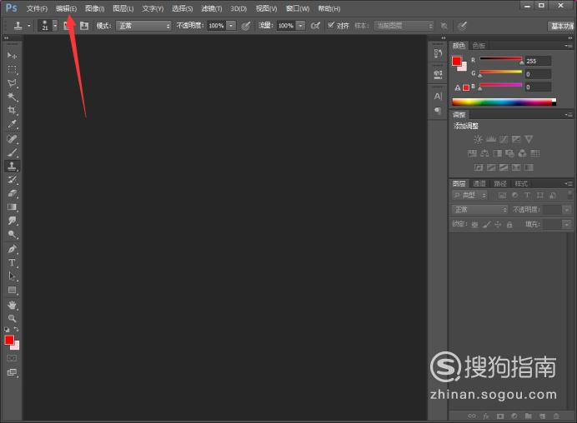Image resolution: width=577 pixels, height=423 pixels.
Task: Select the Eraser tool
Action: point(12,193)
